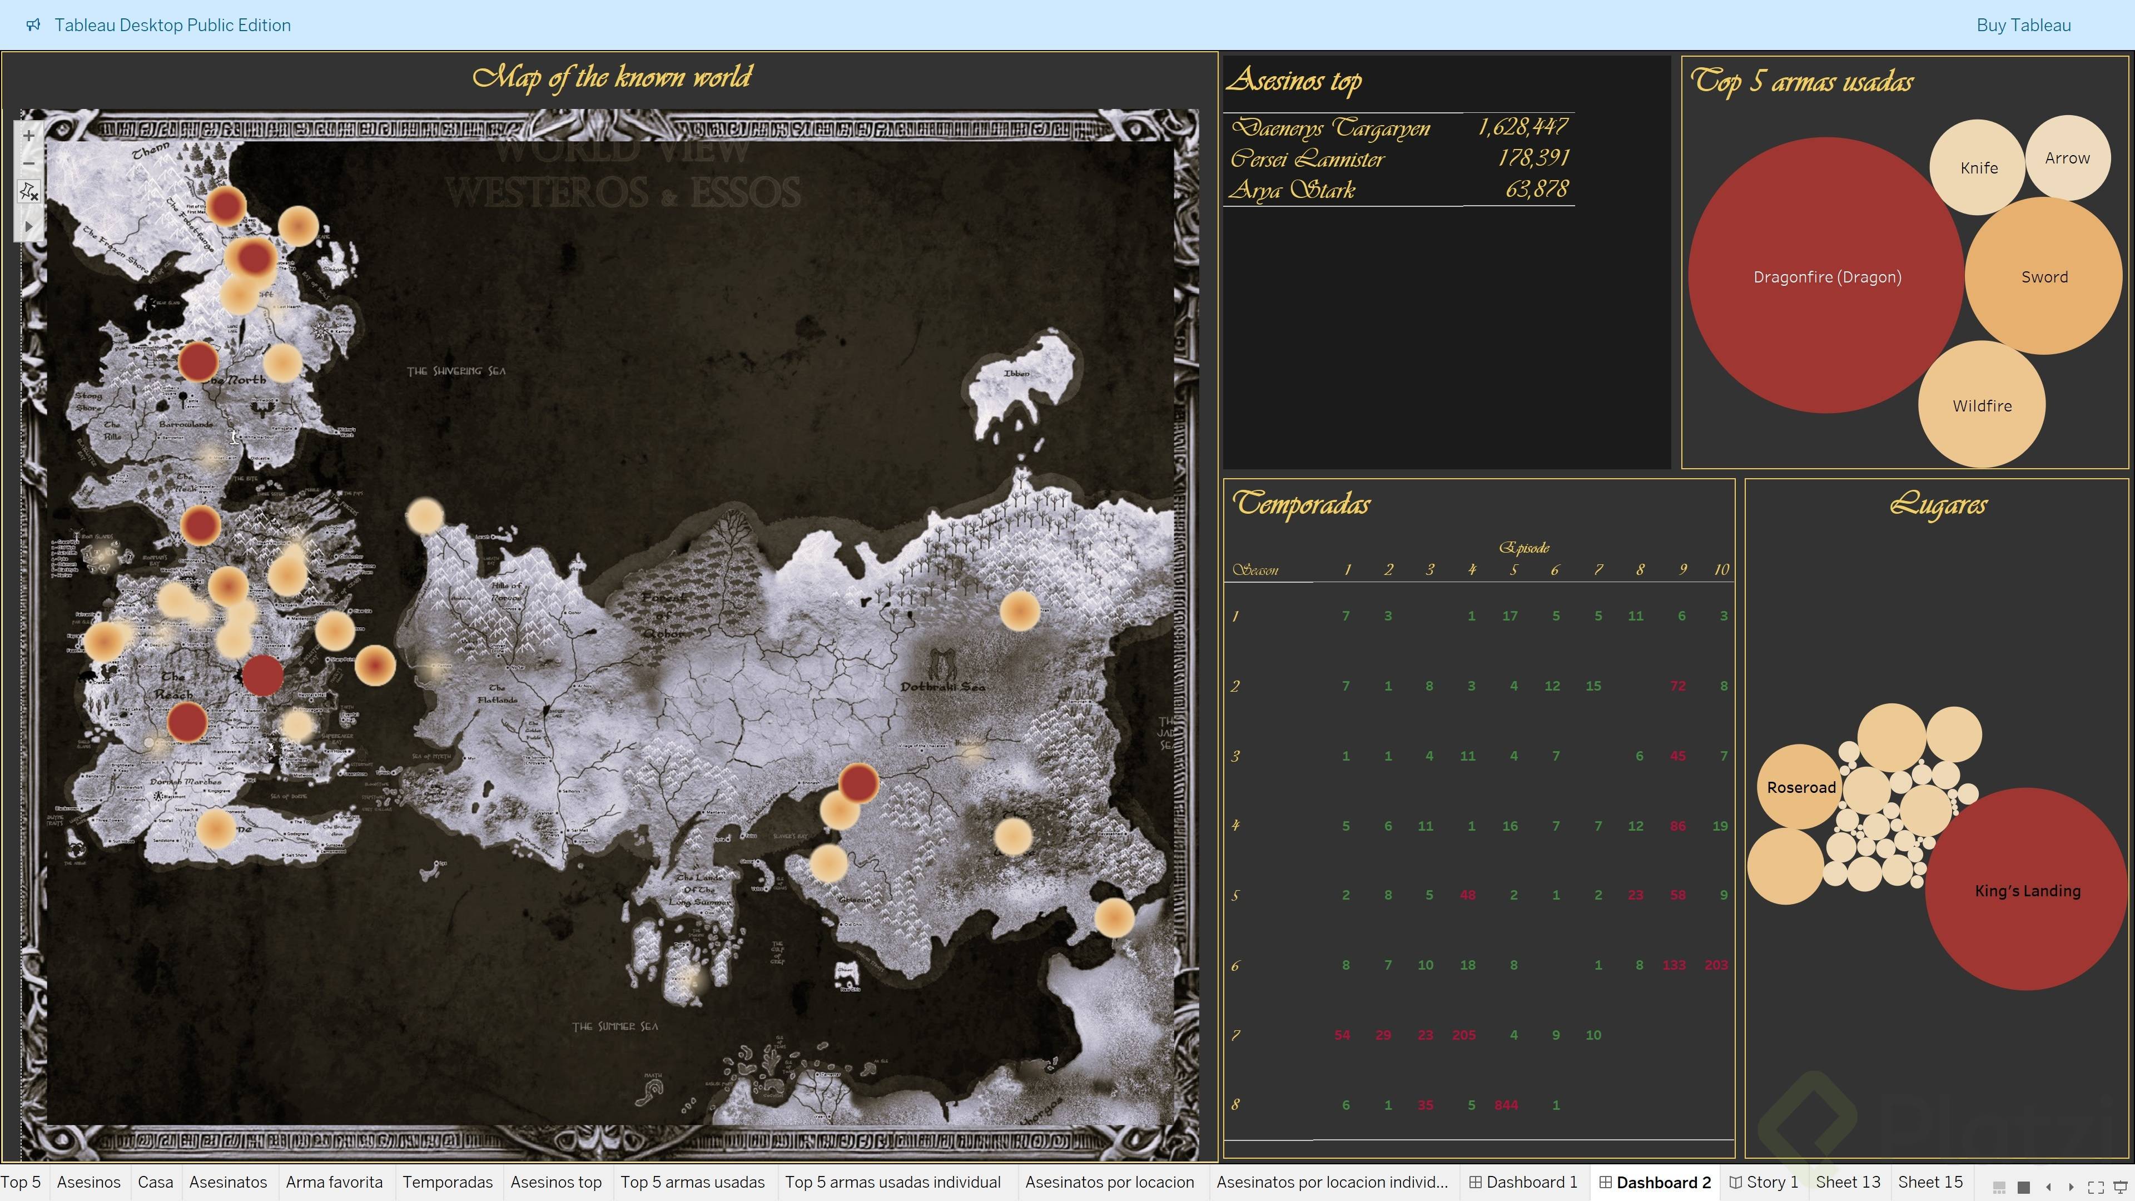
Task: Click the Buy Tableau link
Action: pyautogui.click(x=2022, y=25)
